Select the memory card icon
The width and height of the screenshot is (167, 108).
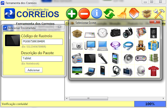(103, 71)
